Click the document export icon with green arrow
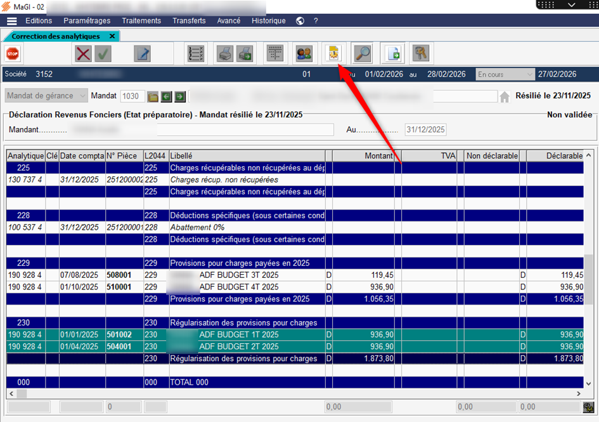Screen dimensions: 599x422 click(x=394, y=54)
